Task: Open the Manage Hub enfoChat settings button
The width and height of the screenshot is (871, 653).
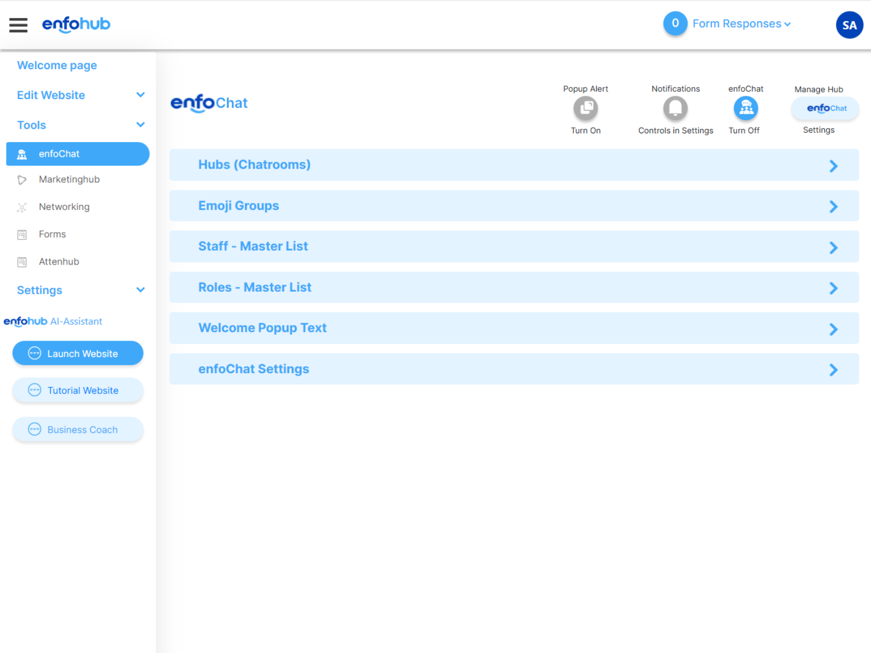Action: click(x=825, y=108)
